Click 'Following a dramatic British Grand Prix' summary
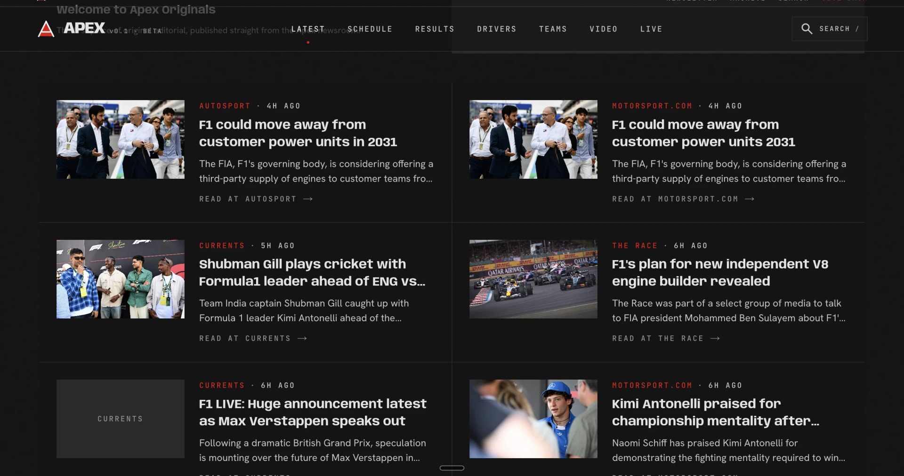The height and width of the screenshot is (476, 904). pos(313,450)
